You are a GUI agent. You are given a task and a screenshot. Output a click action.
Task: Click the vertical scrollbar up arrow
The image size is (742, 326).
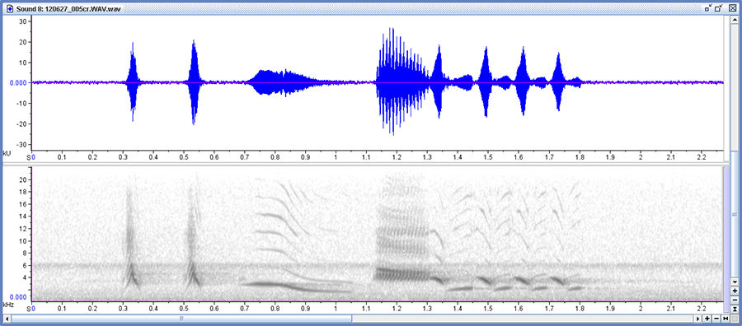tap(735, 20)
